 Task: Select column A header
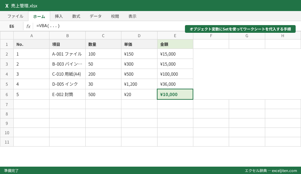coord(31,35)
